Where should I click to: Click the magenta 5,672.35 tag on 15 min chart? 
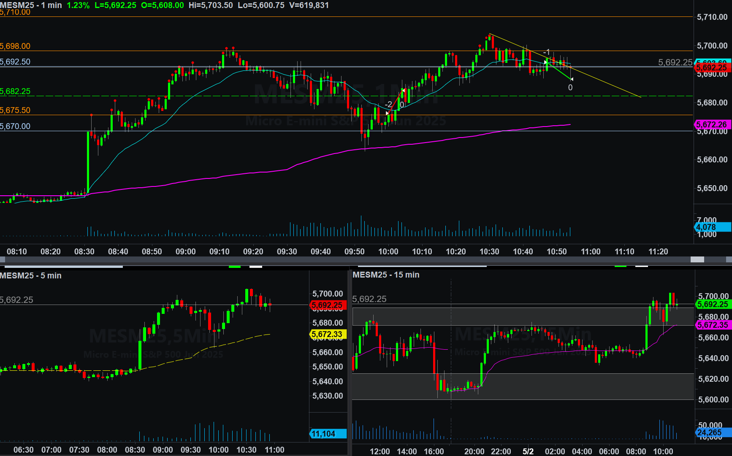(x=713, y=325)
